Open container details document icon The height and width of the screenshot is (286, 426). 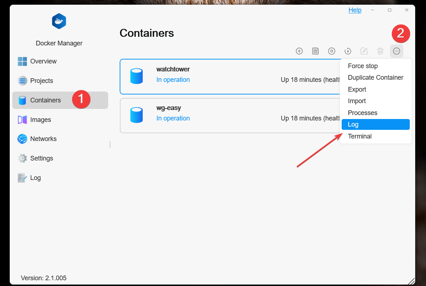point(315,51)
